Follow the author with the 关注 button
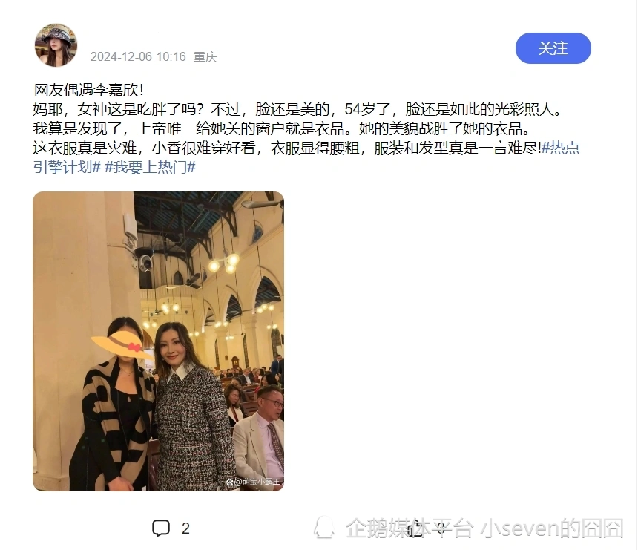Screen dimensions: 638x550 tap(553, 48)
